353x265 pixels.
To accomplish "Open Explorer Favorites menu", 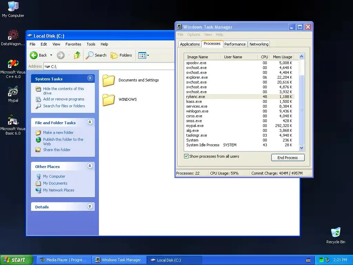I will tap(73, 44).
